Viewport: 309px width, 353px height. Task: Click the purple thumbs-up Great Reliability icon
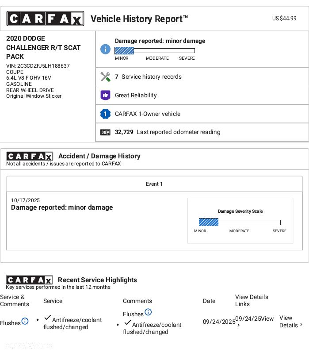(105, 95)
